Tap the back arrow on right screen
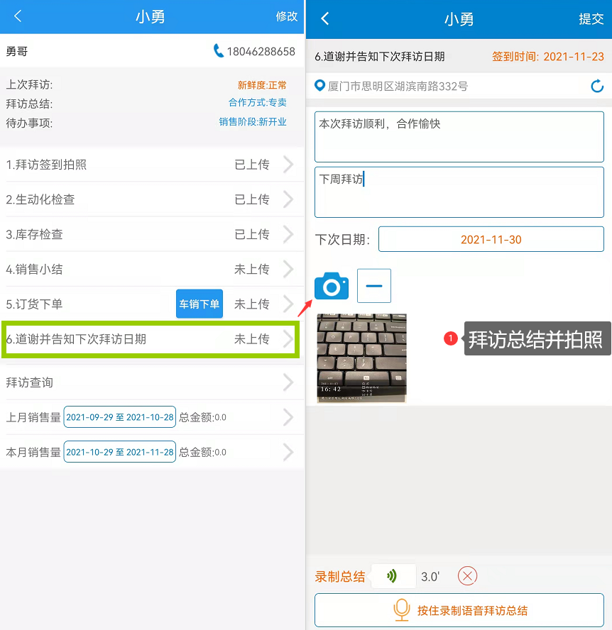The image size is (612, 630). (x=324, y=19)
